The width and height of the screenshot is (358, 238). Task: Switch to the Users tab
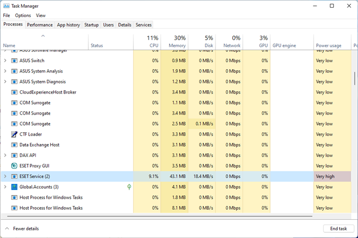[108, 25]
